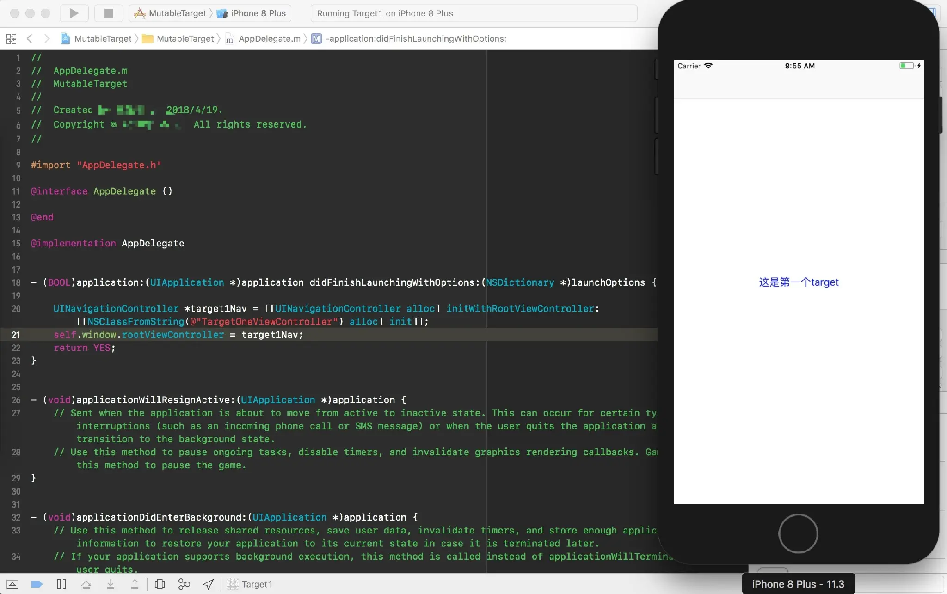The image size is (947, 594).
Task: Tap the 这是第一个target link in simulator
Action: pos(799,282)
